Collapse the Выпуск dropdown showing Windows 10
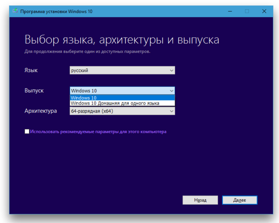The image size is (279, 223). pos(122,90)
